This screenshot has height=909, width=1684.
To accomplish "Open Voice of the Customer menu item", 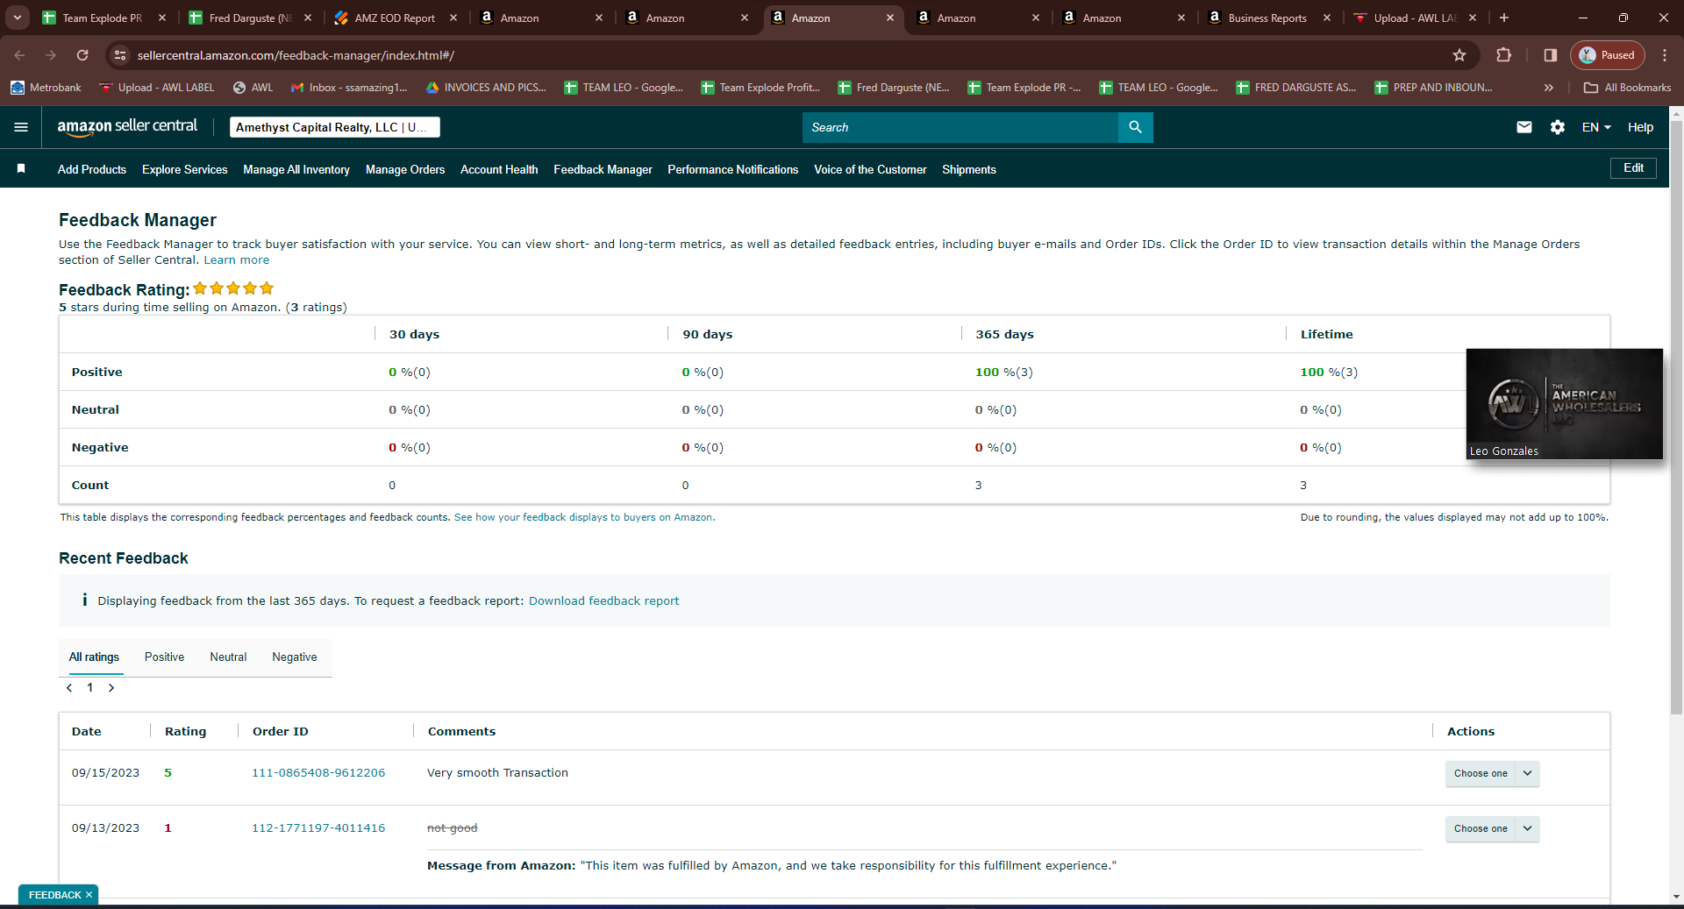I will click(870, 169).
